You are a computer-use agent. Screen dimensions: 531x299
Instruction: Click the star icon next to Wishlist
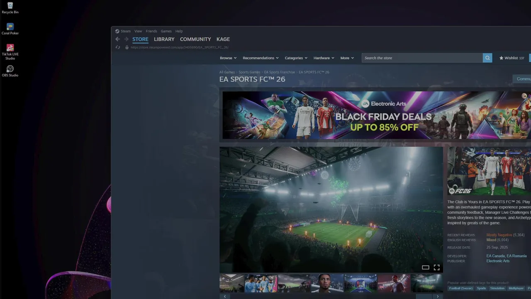tap(501, 58)
